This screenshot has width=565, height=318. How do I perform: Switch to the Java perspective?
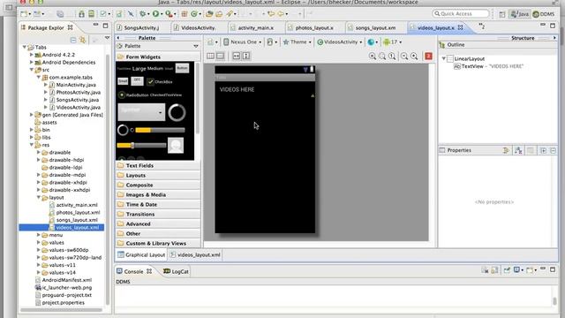tap(520, 14)
